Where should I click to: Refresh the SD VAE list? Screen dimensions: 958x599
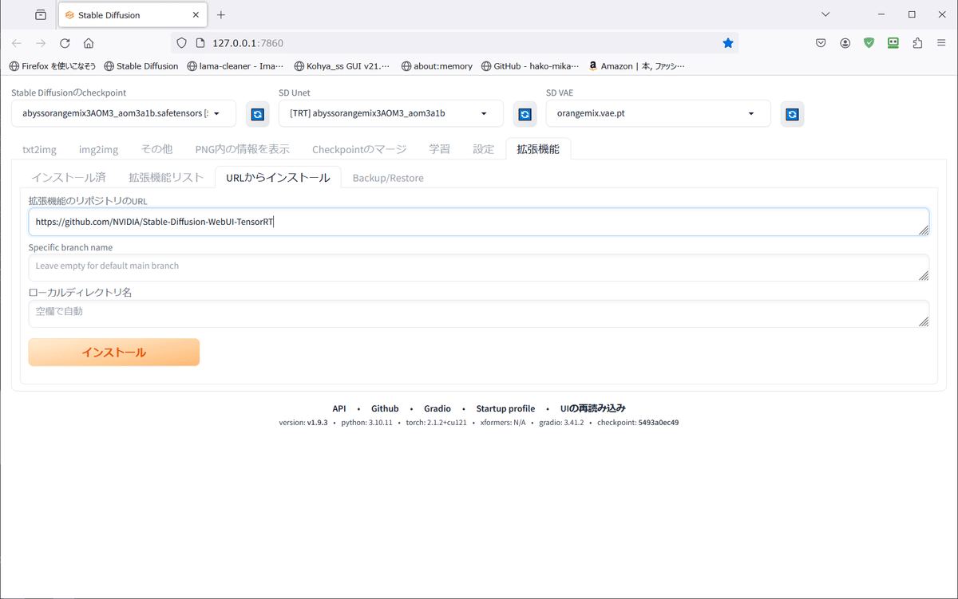click(792, 114)
